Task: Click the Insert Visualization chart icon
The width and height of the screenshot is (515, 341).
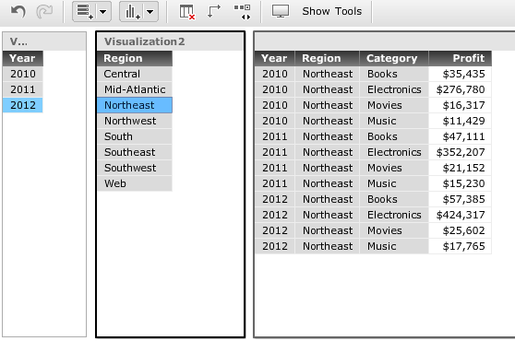Action: pyautogui.click(x=132, y=11)
